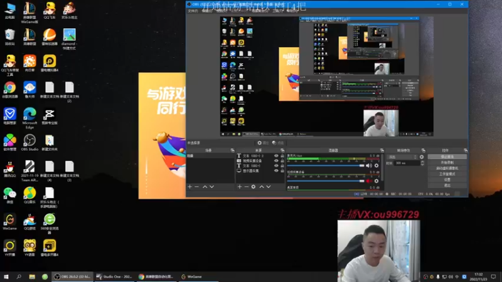Open the WeChat desktop icon
This screenshot has width=502, height=282.
point(9,196)
